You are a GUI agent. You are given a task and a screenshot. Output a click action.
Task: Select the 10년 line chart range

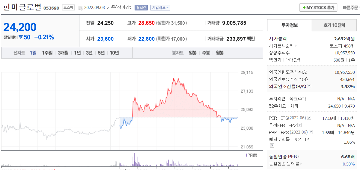[x=114, y=53]
